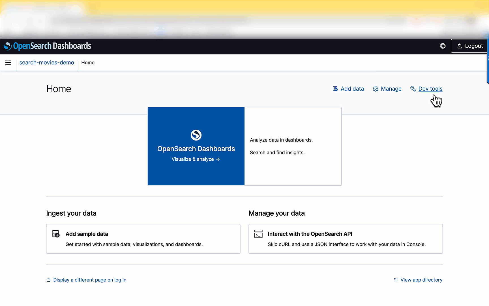
Task: Open Interact with the OpenSearch API card
Action: tap(346, 239)
